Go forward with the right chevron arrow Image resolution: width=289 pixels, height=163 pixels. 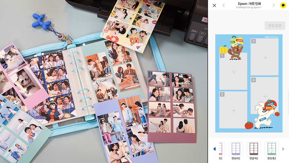click(x=274, y=5)
